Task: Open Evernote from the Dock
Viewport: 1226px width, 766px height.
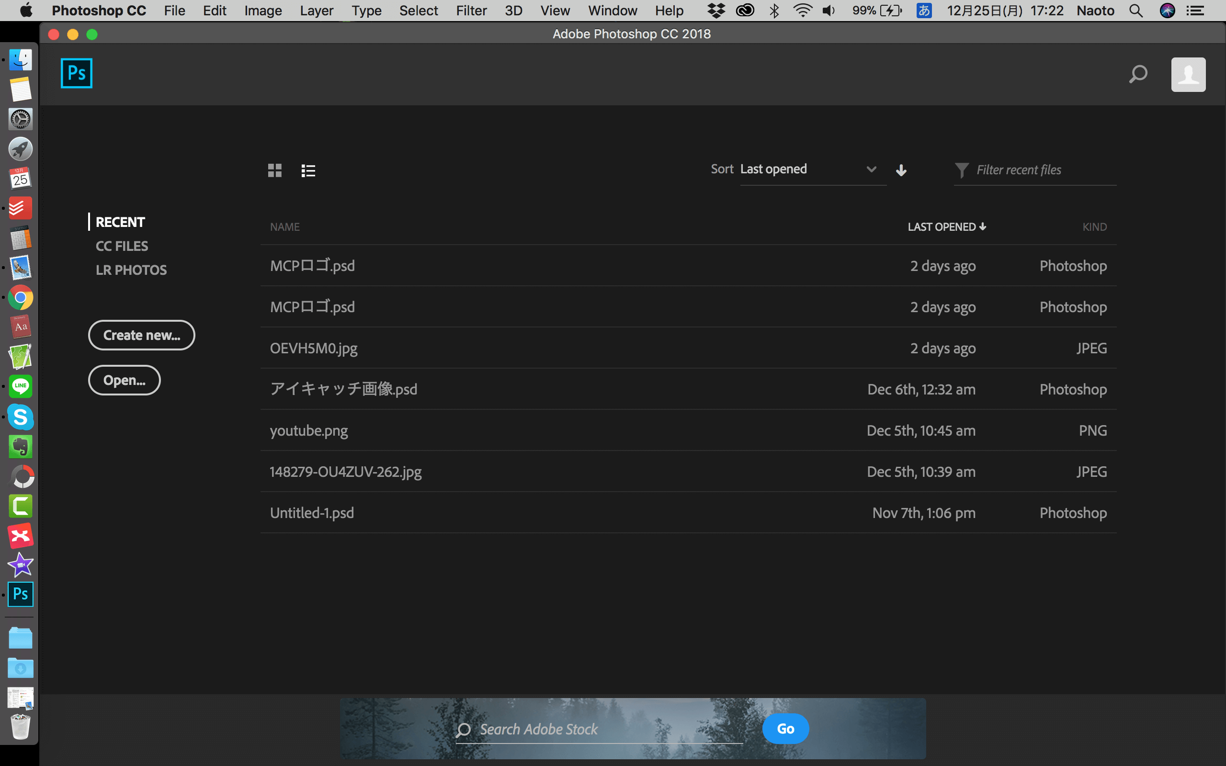Action: pos(20,446)
